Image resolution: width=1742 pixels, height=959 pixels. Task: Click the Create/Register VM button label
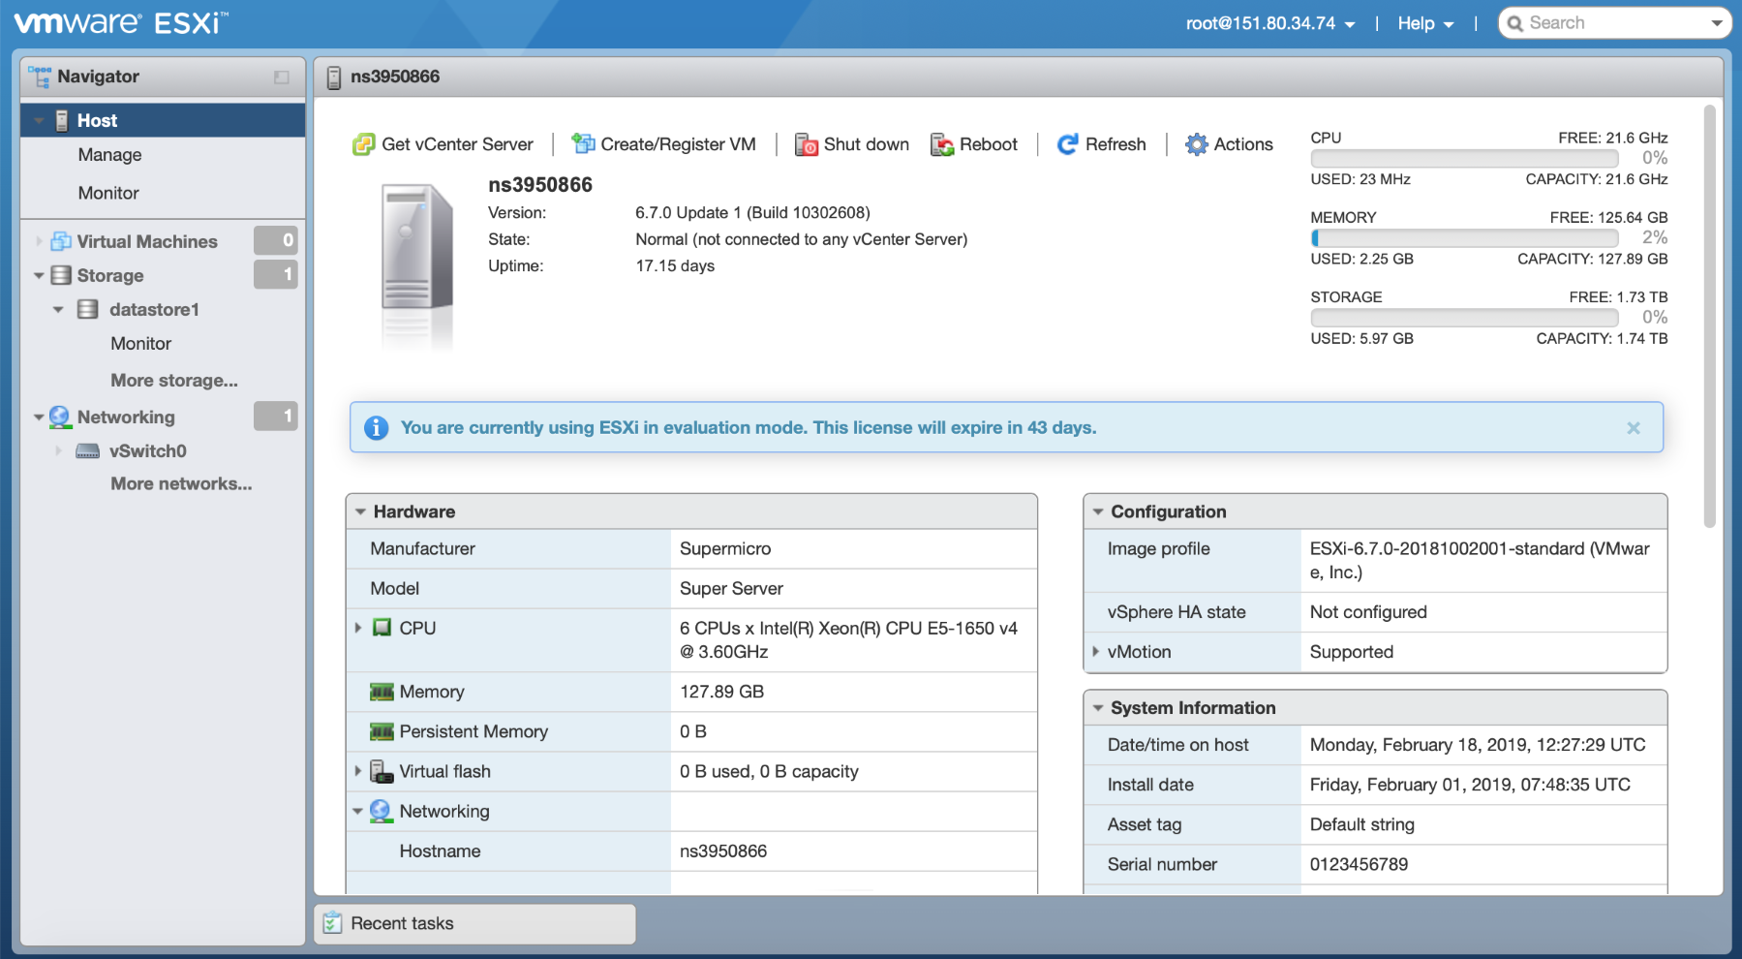click(678, 144)
